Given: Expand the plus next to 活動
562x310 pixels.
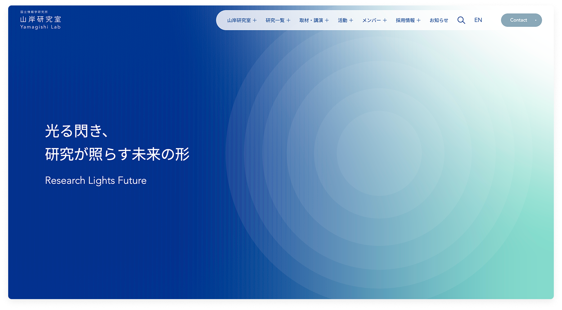Looking at the screenshot, I should (x=351, y=20).
